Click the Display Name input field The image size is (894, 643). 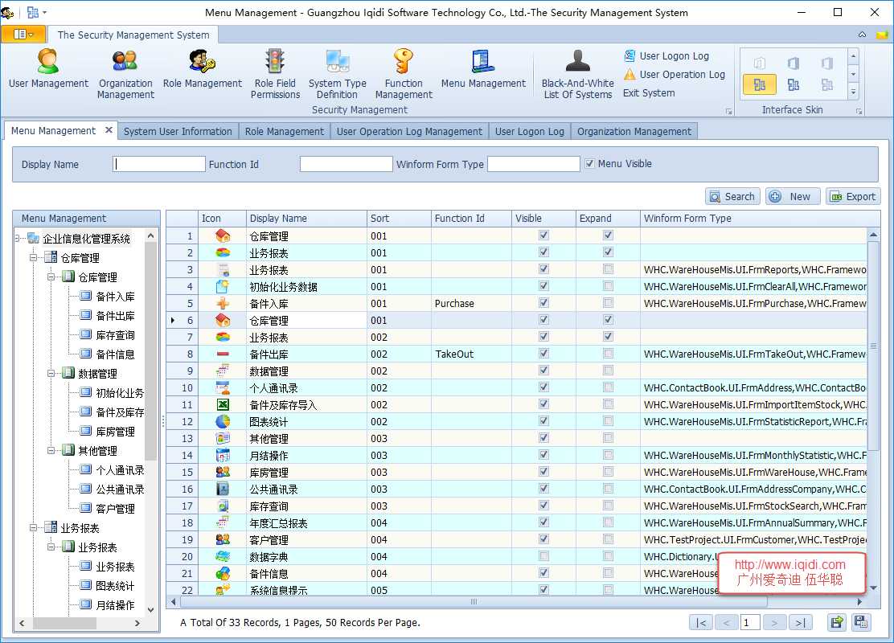159,164
